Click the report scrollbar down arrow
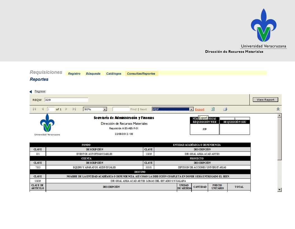Image resolution: width=295 pixels, height=229 pixels. pyautogui.click(x=280, y=190)
